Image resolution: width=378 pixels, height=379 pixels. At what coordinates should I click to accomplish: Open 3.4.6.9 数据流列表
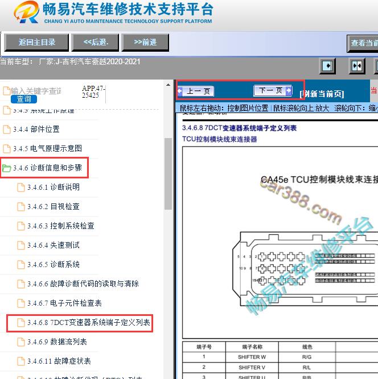[57, 341]
